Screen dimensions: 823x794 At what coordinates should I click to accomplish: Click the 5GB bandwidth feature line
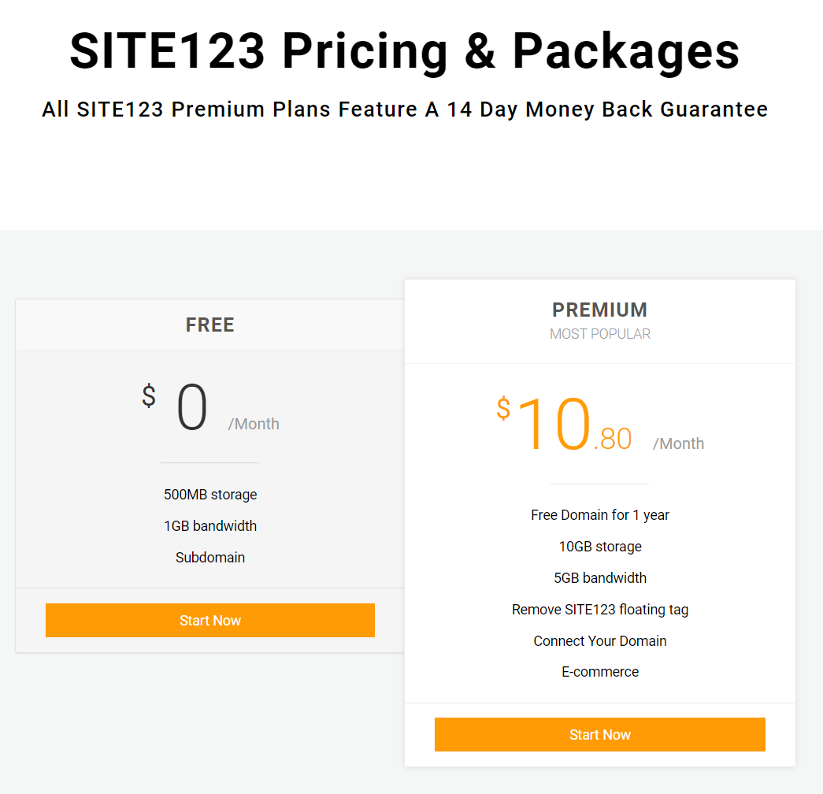pyautogui.click(x=599, y=577)
